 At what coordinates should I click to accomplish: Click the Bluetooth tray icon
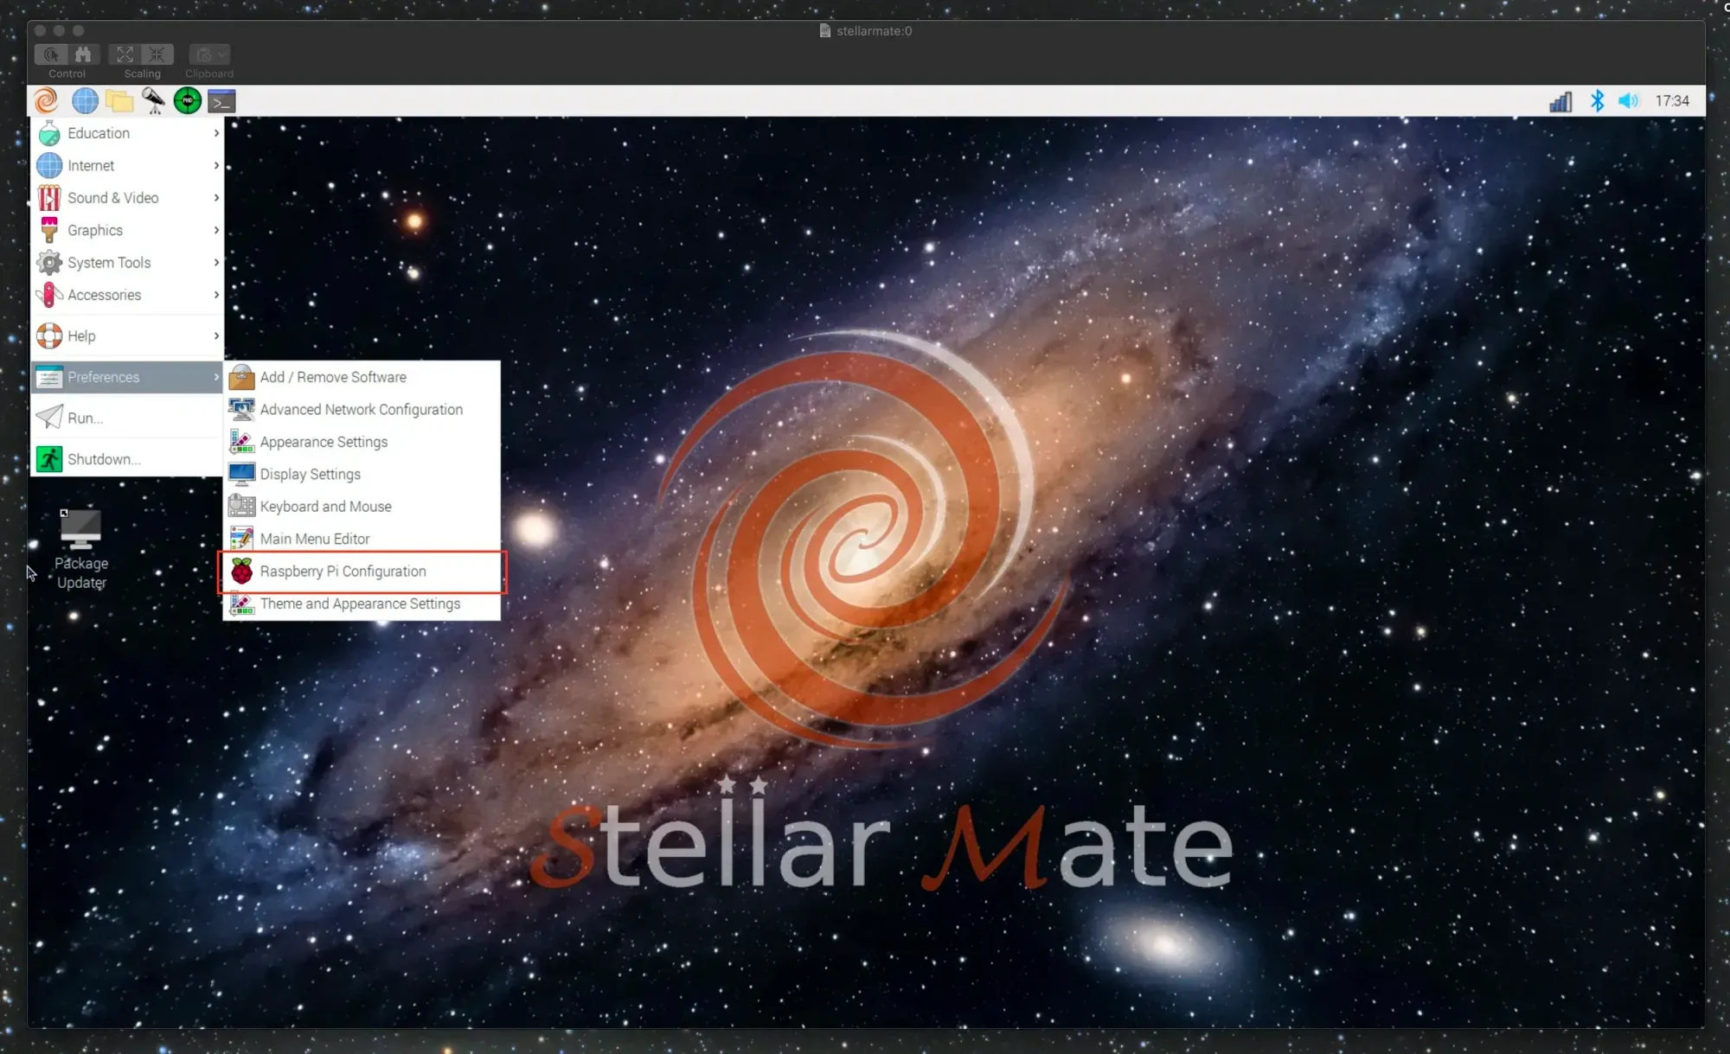(1597, 101)
